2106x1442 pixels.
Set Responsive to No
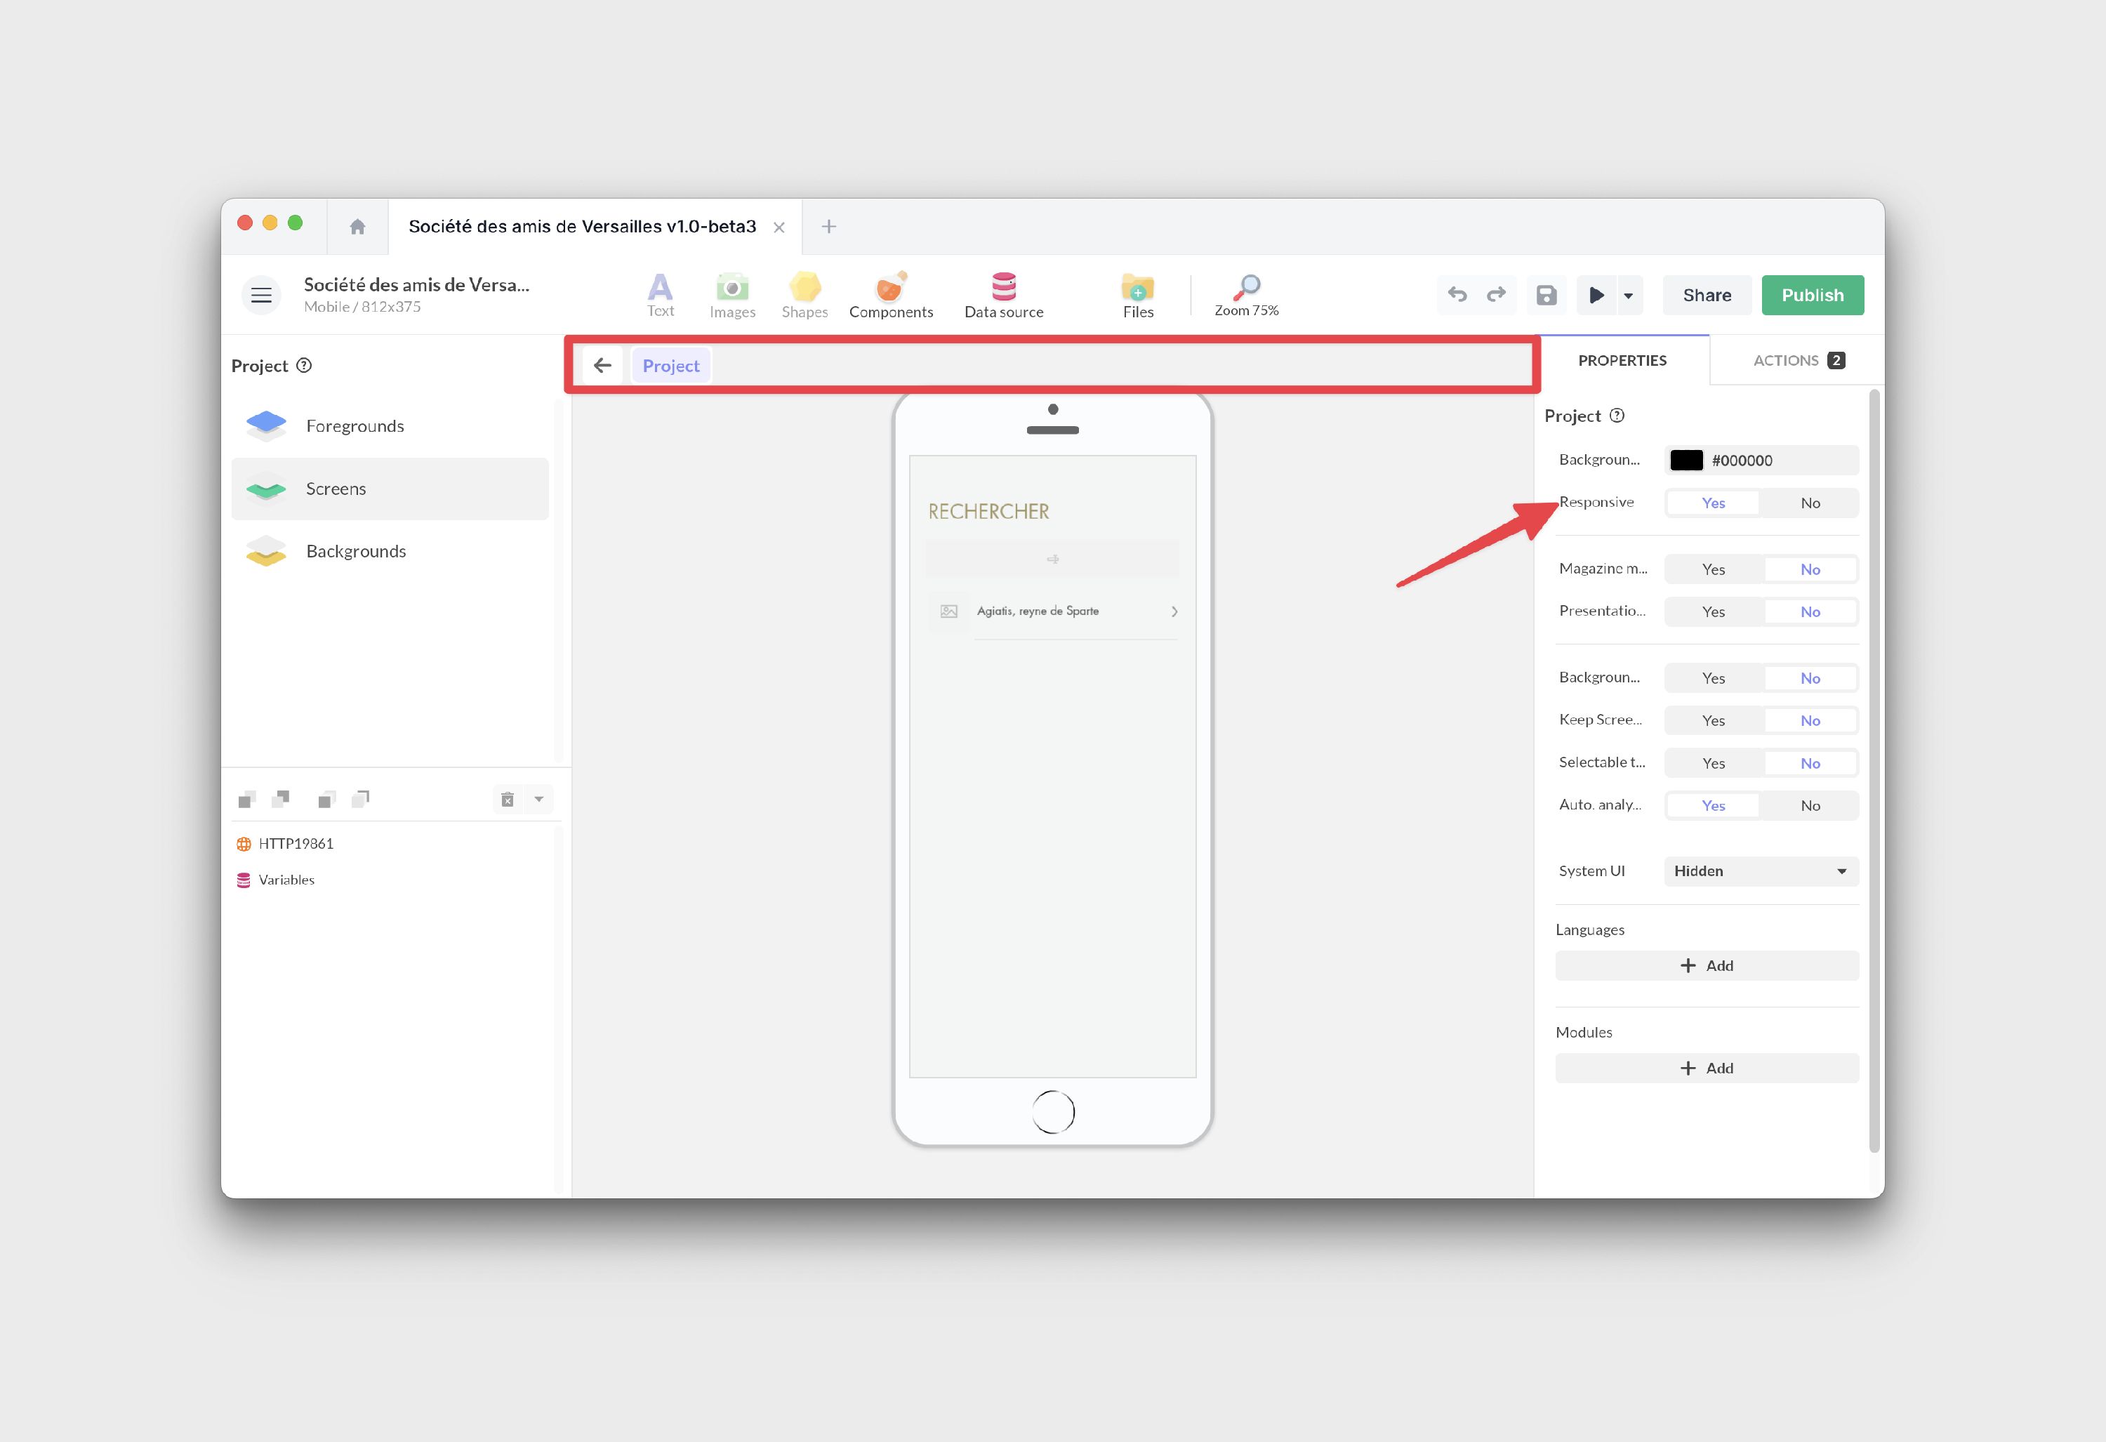(x=1810, y=503)
